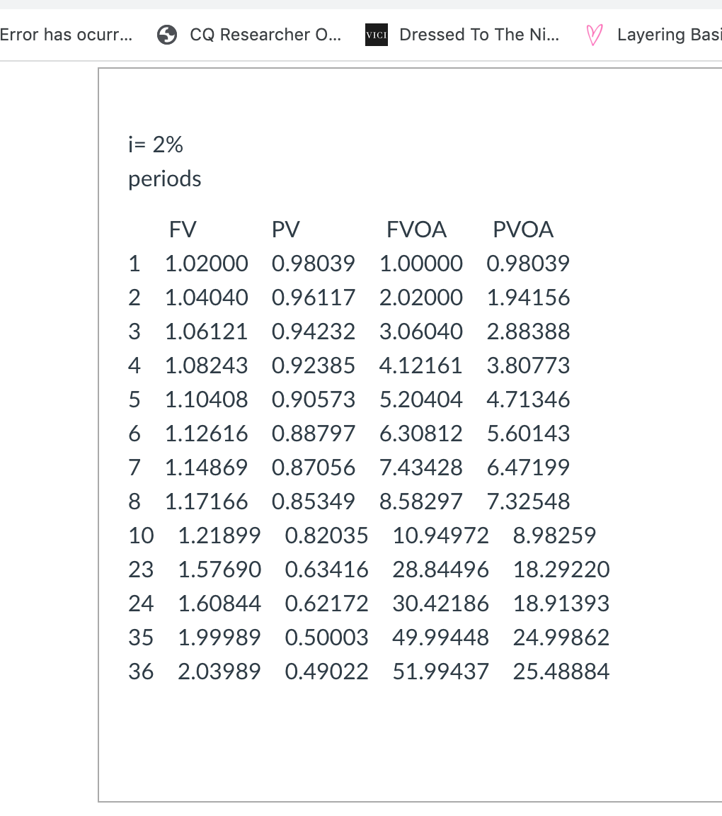The width and height of the screenshot is (722, 816).
Task: Click FV value 1.12616
Action: tap(207, 433)
